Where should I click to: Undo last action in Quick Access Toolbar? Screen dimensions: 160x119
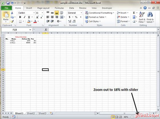click(12, 3)
